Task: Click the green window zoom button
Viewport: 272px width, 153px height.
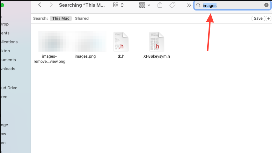Action: pos(2,5)
